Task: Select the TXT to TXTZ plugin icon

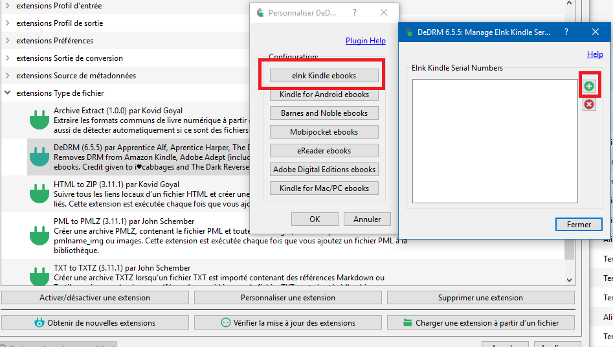Action: pyautogui.click(x=39, y=275)
